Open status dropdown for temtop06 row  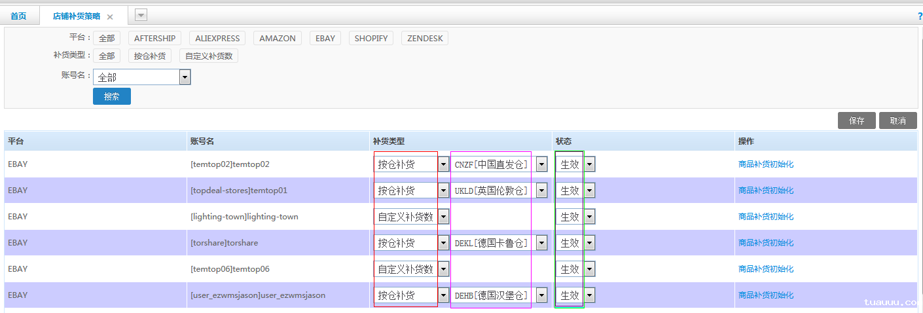click(575, 269)
